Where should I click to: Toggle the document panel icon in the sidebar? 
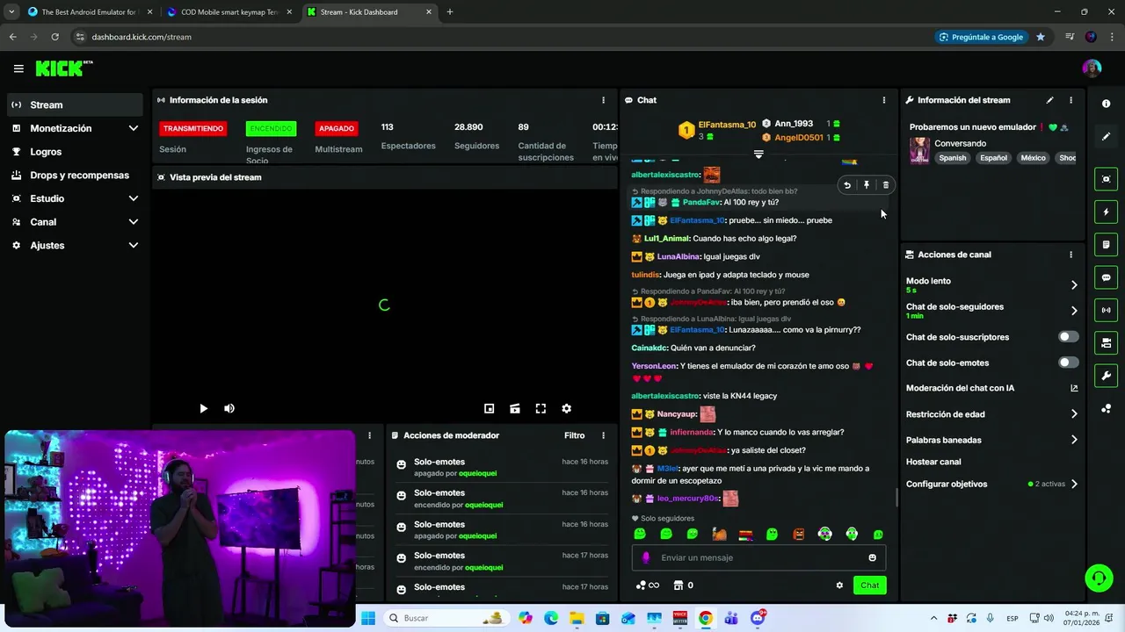(1106, 244)
